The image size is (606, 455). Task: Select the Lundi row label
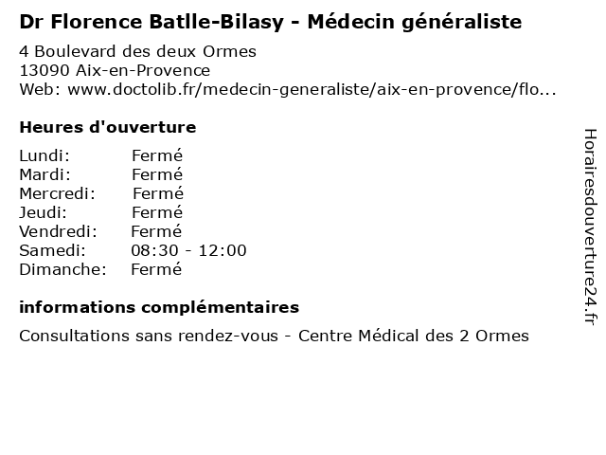(45, 155)
